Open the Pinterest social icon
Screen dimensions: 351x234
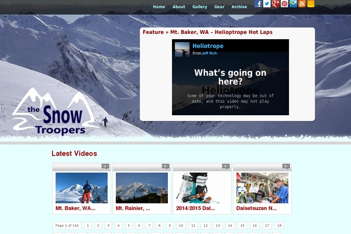click(x=284, y=4)
